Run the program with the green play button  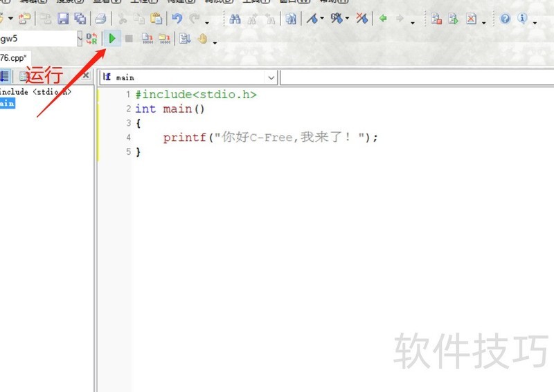(x=112, y=38)
